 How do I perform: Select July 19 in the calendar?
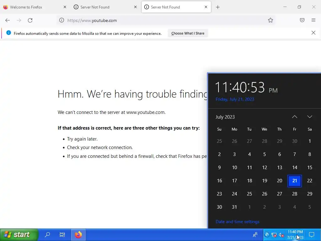coord(265,181)
